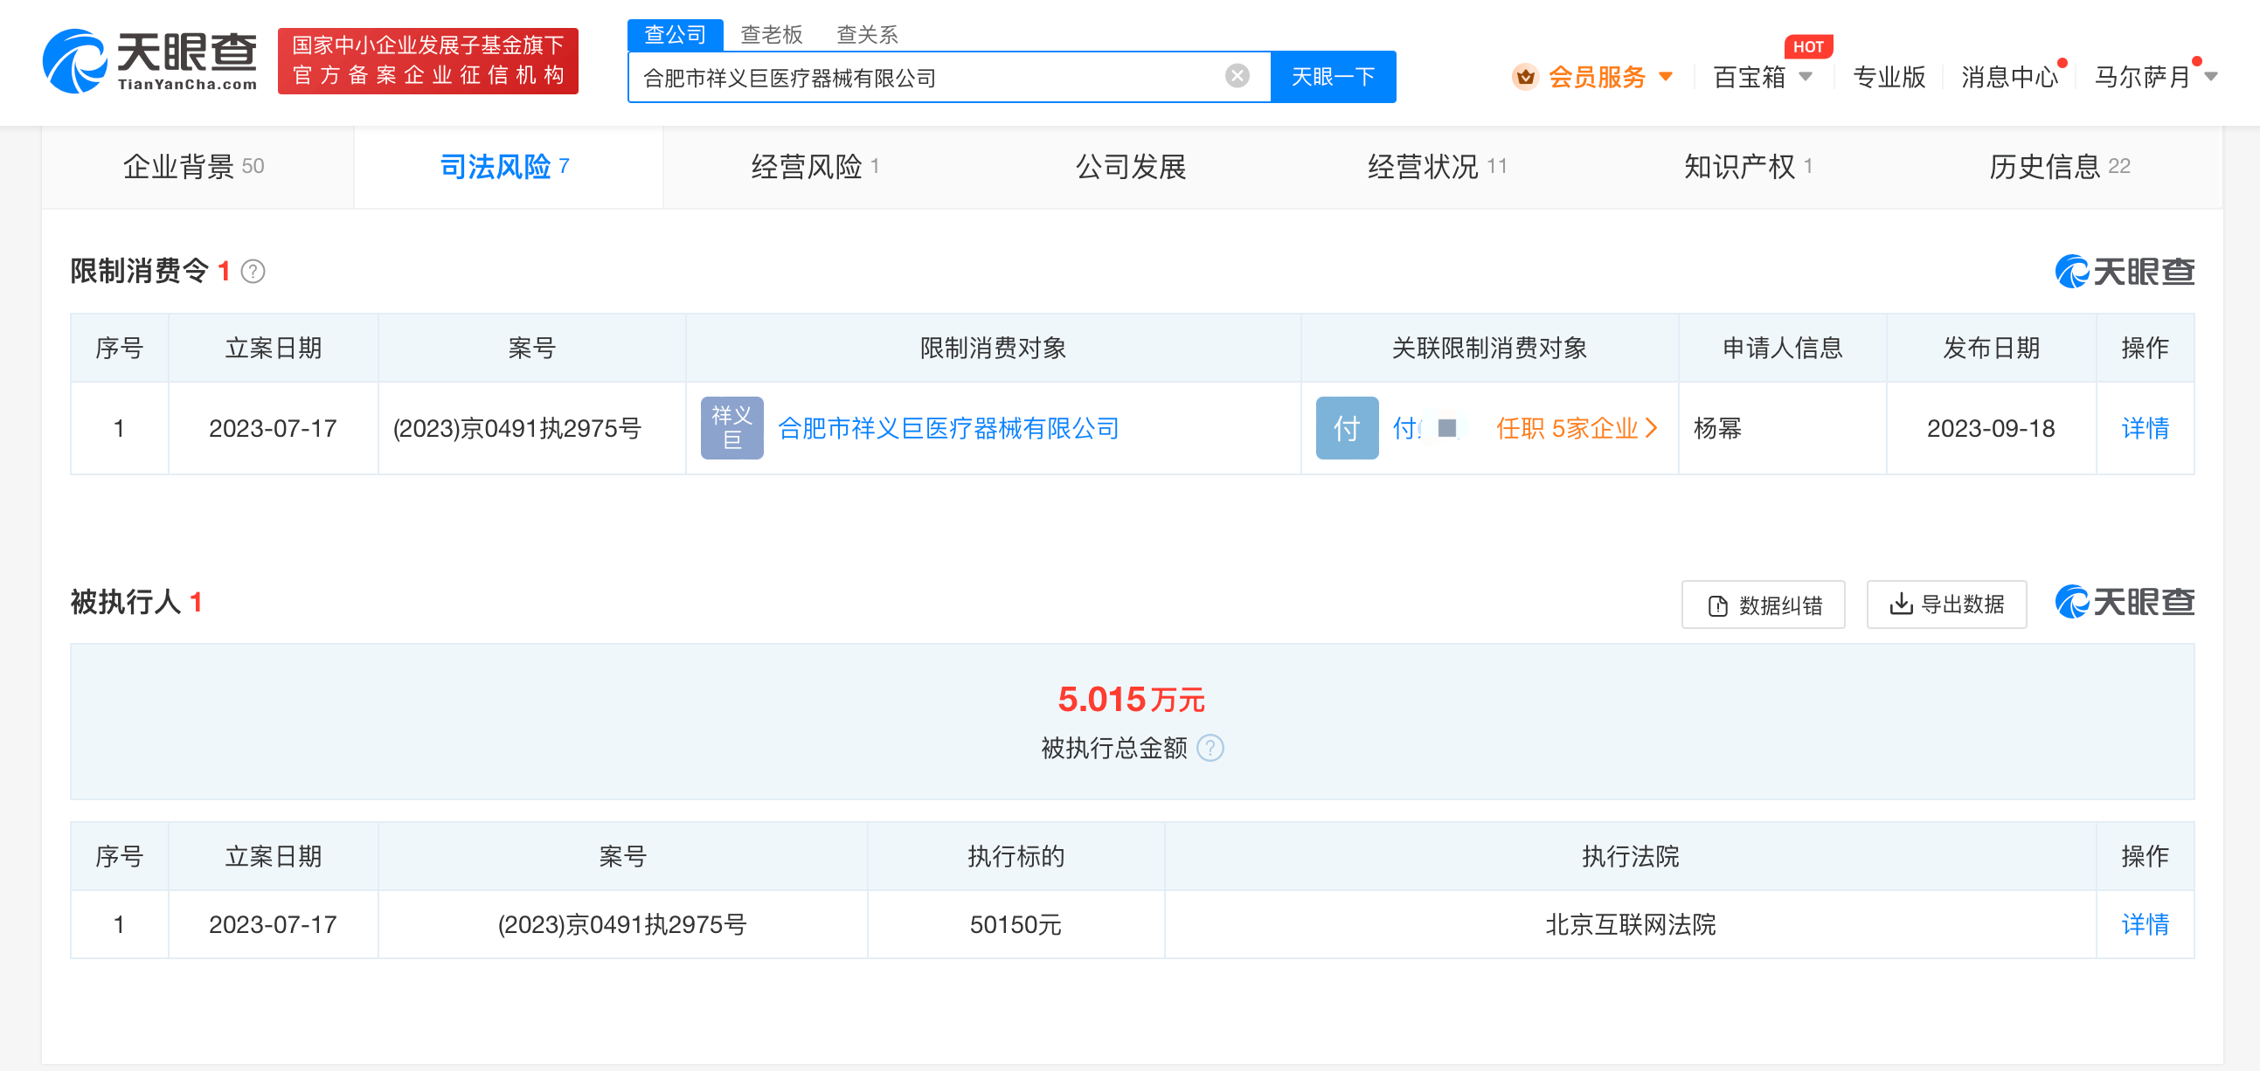Click the 付 person avatar icon
Screen dimensions: 2260x1071
tap(1346, 428)
